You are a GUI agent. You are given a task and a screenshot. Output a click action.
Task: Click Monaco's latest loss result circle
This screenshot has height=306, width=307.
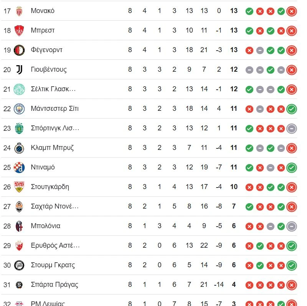[292, 11]
